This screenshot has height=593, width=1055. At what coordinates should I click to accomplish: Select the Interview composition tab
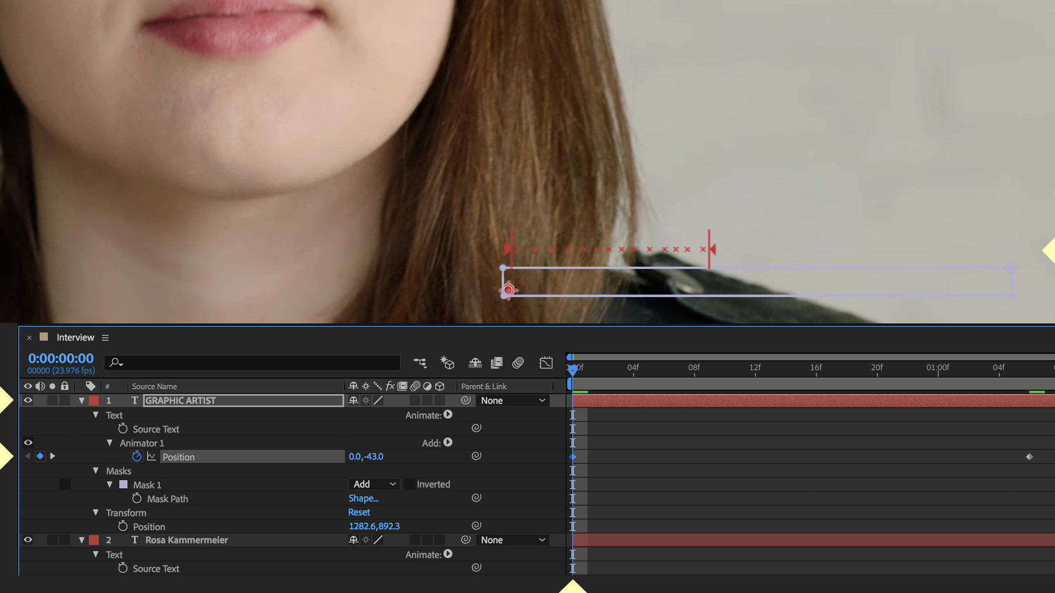click(75, 337)
